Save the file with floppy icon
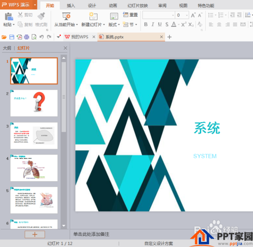The height and width of the screenshot is (247, 253). pos(12,37)
